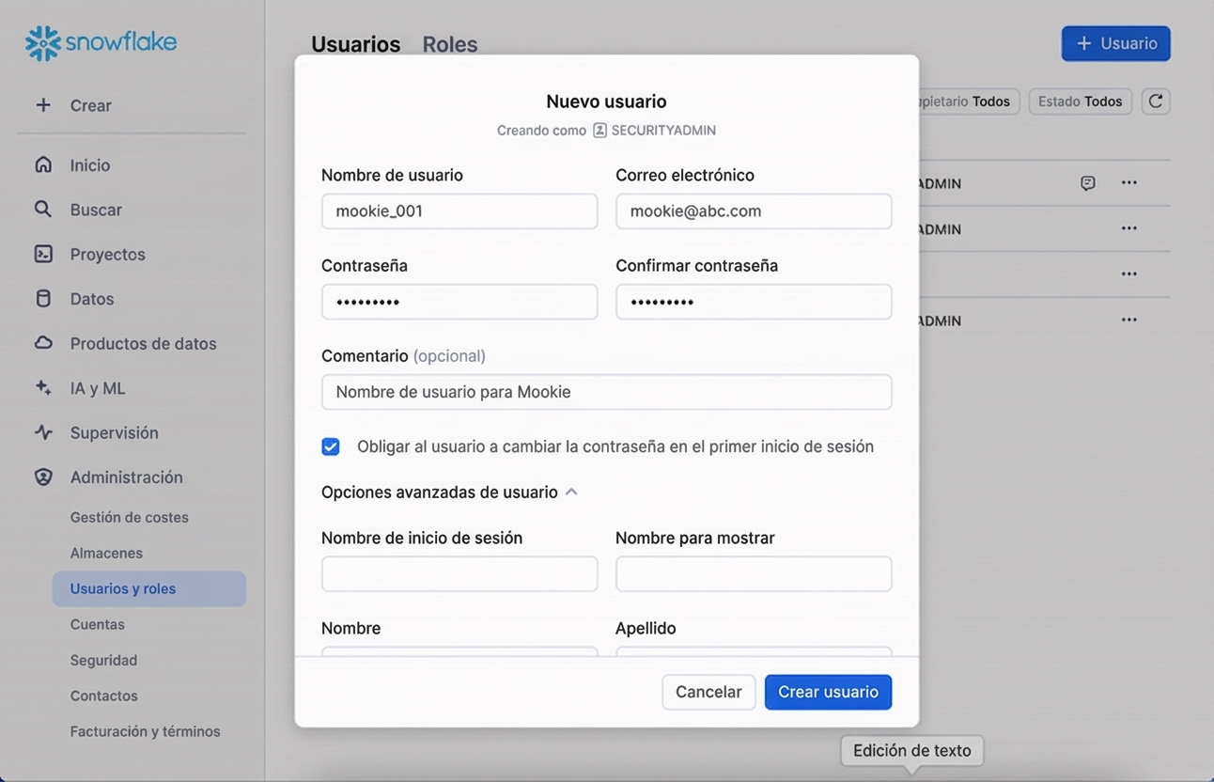Click the Proyectos terminal icon
Viewport: 1214px width, 782px height.
coord(43,254)
